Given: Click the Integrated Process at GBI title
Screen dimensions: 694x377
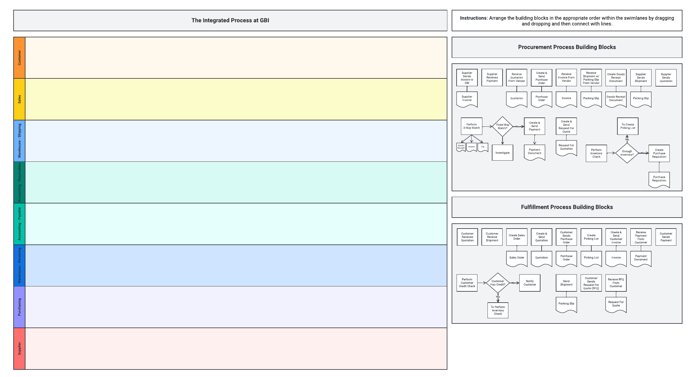Looking at the screenshot, I should click(x=230, y=21).
